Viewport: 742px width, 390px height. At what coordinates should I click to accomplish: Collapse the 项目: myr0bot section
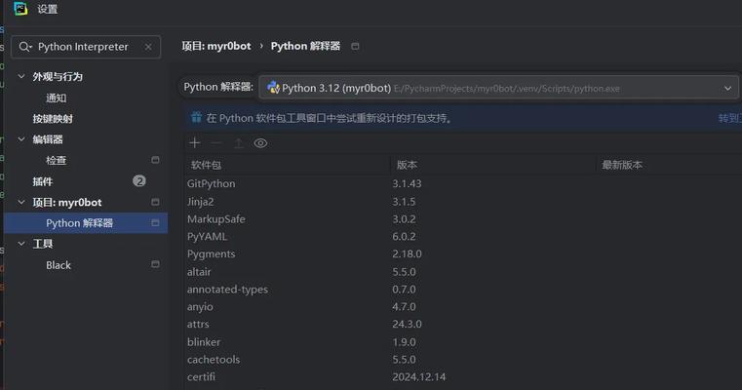21,202
